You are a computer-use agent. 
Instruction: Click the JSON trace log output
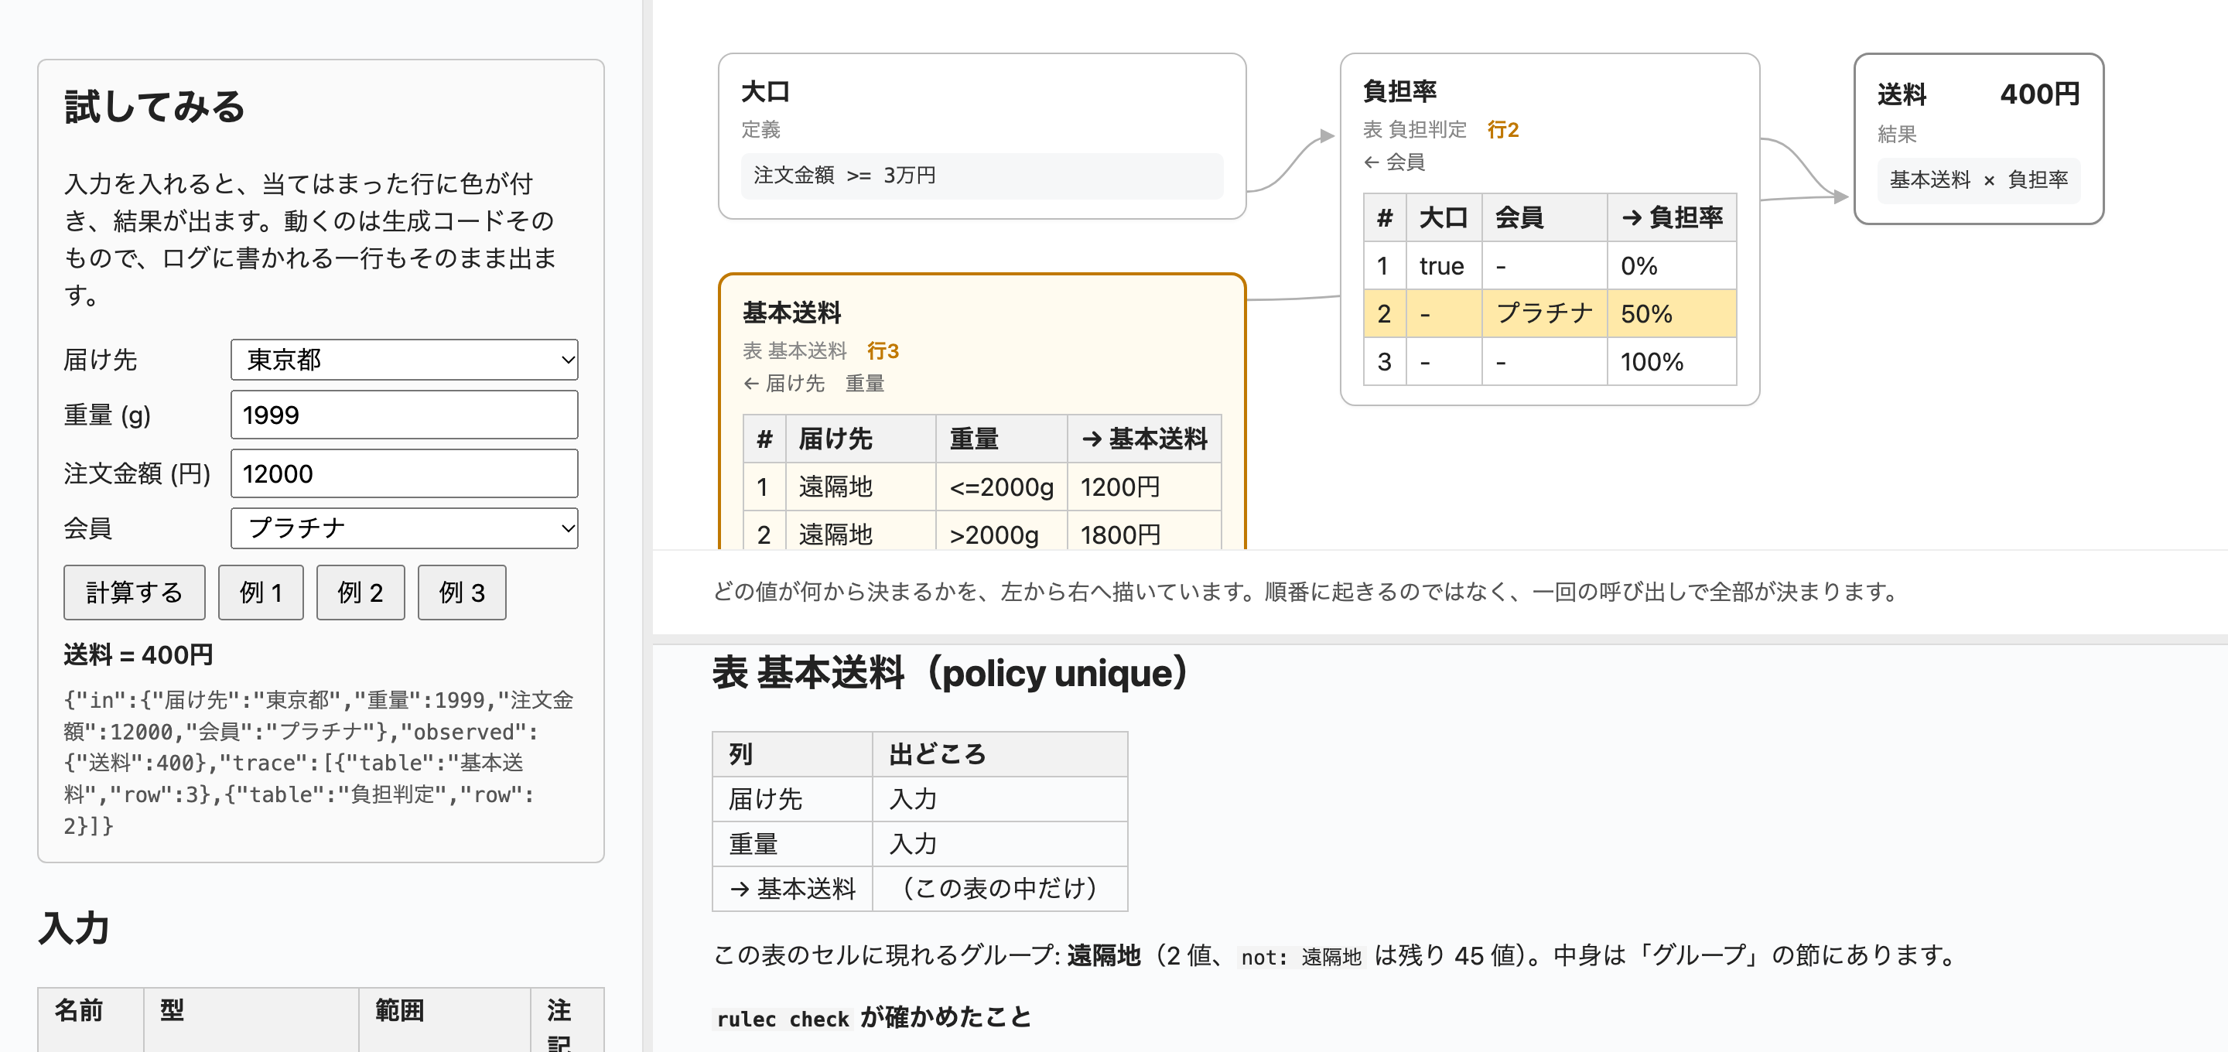tap(320, 762)
